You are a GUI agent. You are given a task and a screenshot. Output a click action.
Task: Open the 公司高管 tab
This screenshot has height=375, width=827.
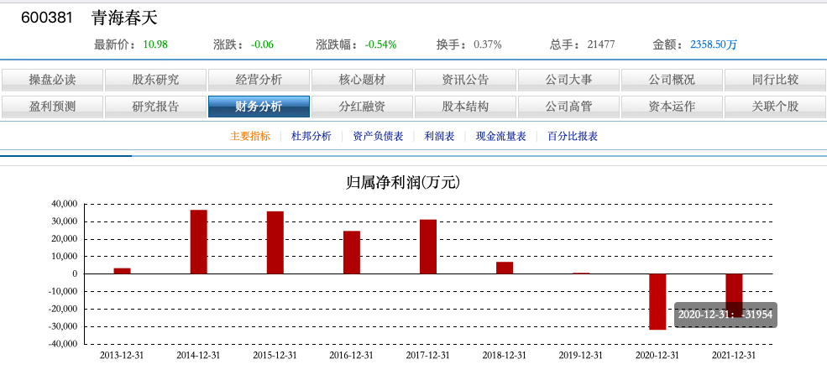point(568,107)
